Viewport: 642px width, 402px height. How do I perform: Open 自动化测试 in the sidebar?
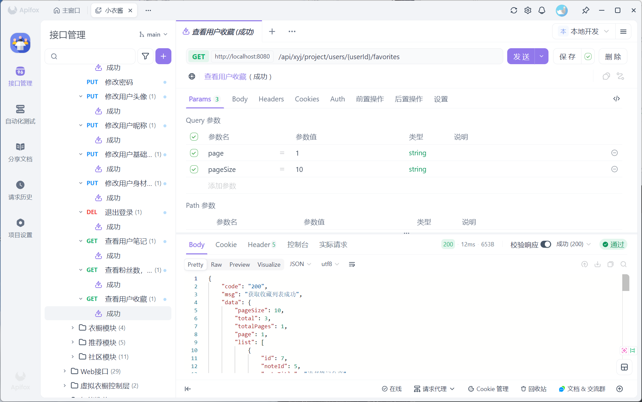pos(20,114)
